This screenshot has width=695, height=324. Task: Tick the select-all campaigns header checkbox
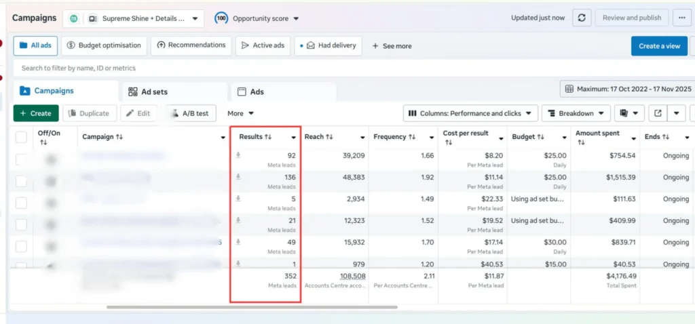pos(22,138)
